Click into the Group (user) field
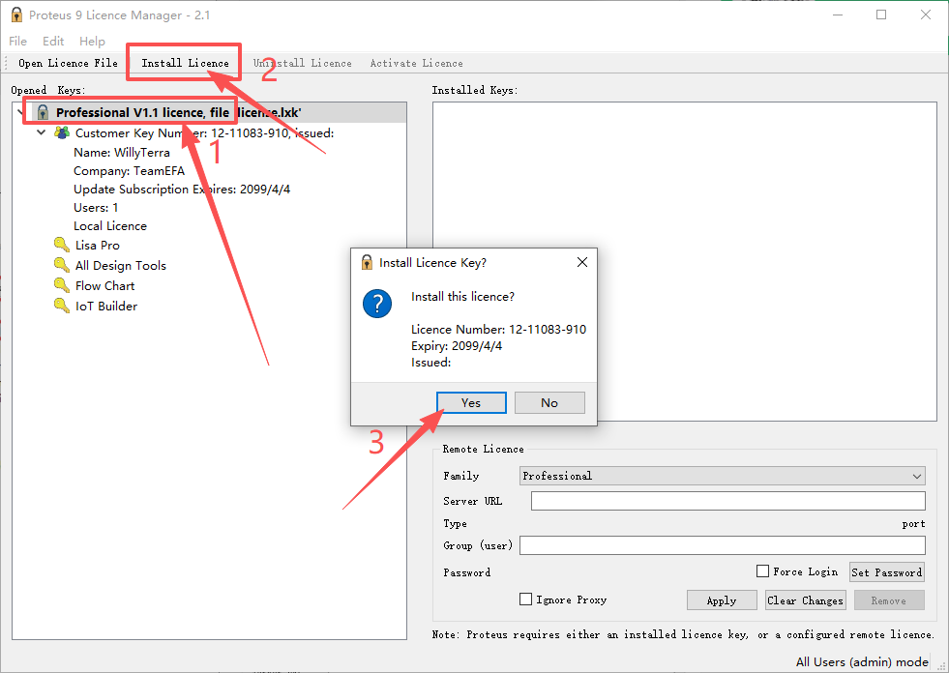Image resolution: width=949 pixels, height=673 pixels. click(722, 545)
